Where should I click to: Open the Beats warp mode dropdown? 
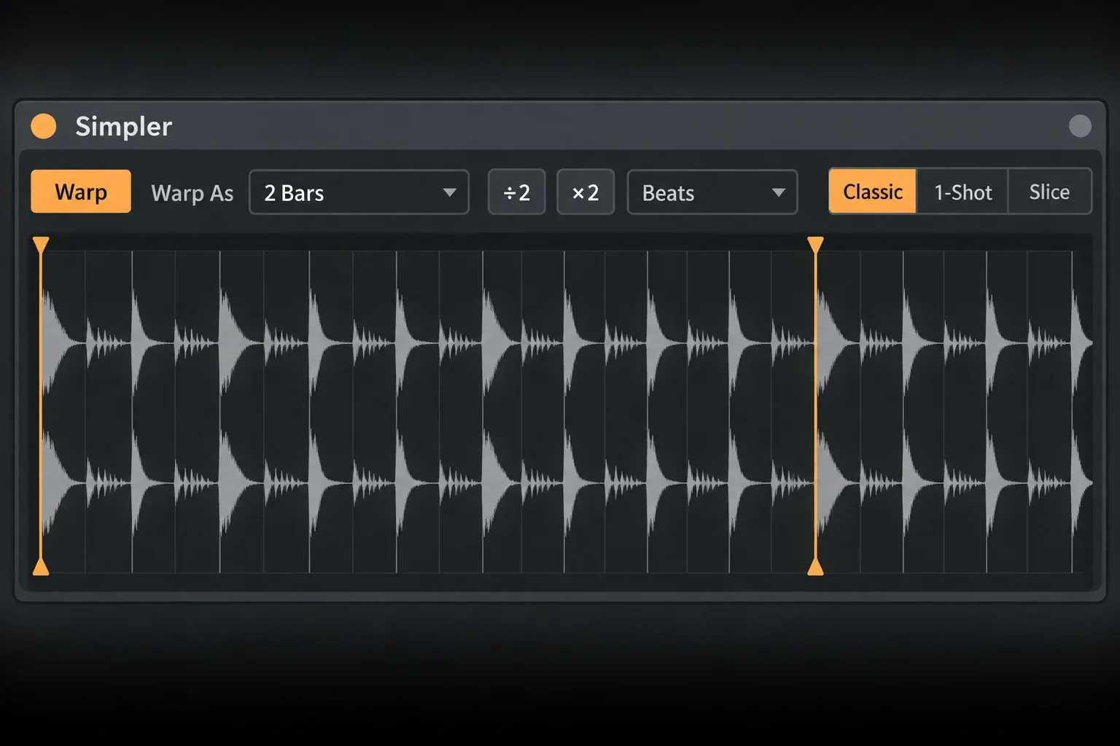point(712,192)
